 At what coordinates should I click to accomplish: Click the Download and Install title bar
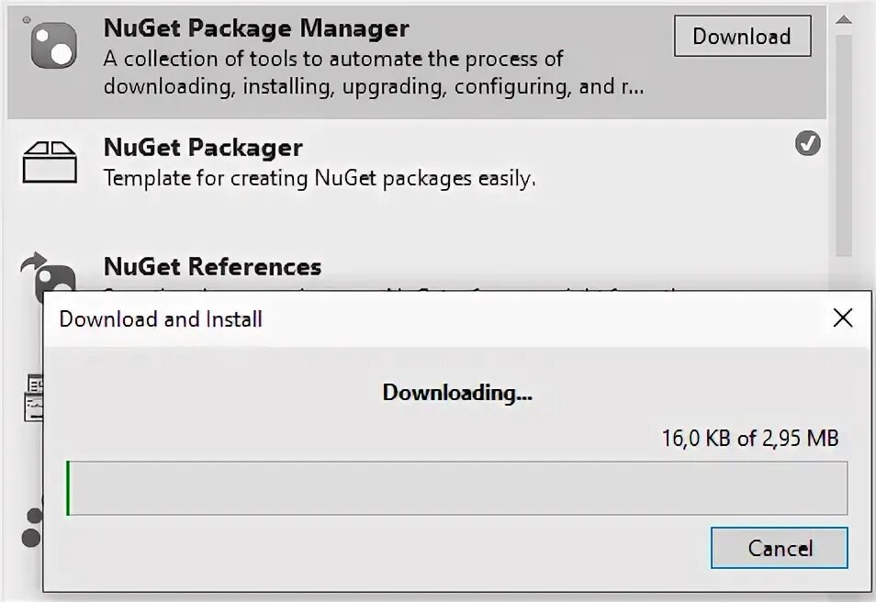click(367, 318)
